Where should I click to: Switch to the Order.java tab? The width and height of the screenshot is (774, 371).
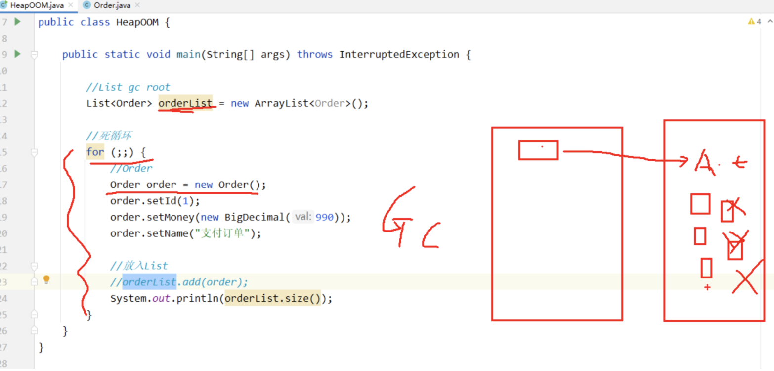click(112, 5)
